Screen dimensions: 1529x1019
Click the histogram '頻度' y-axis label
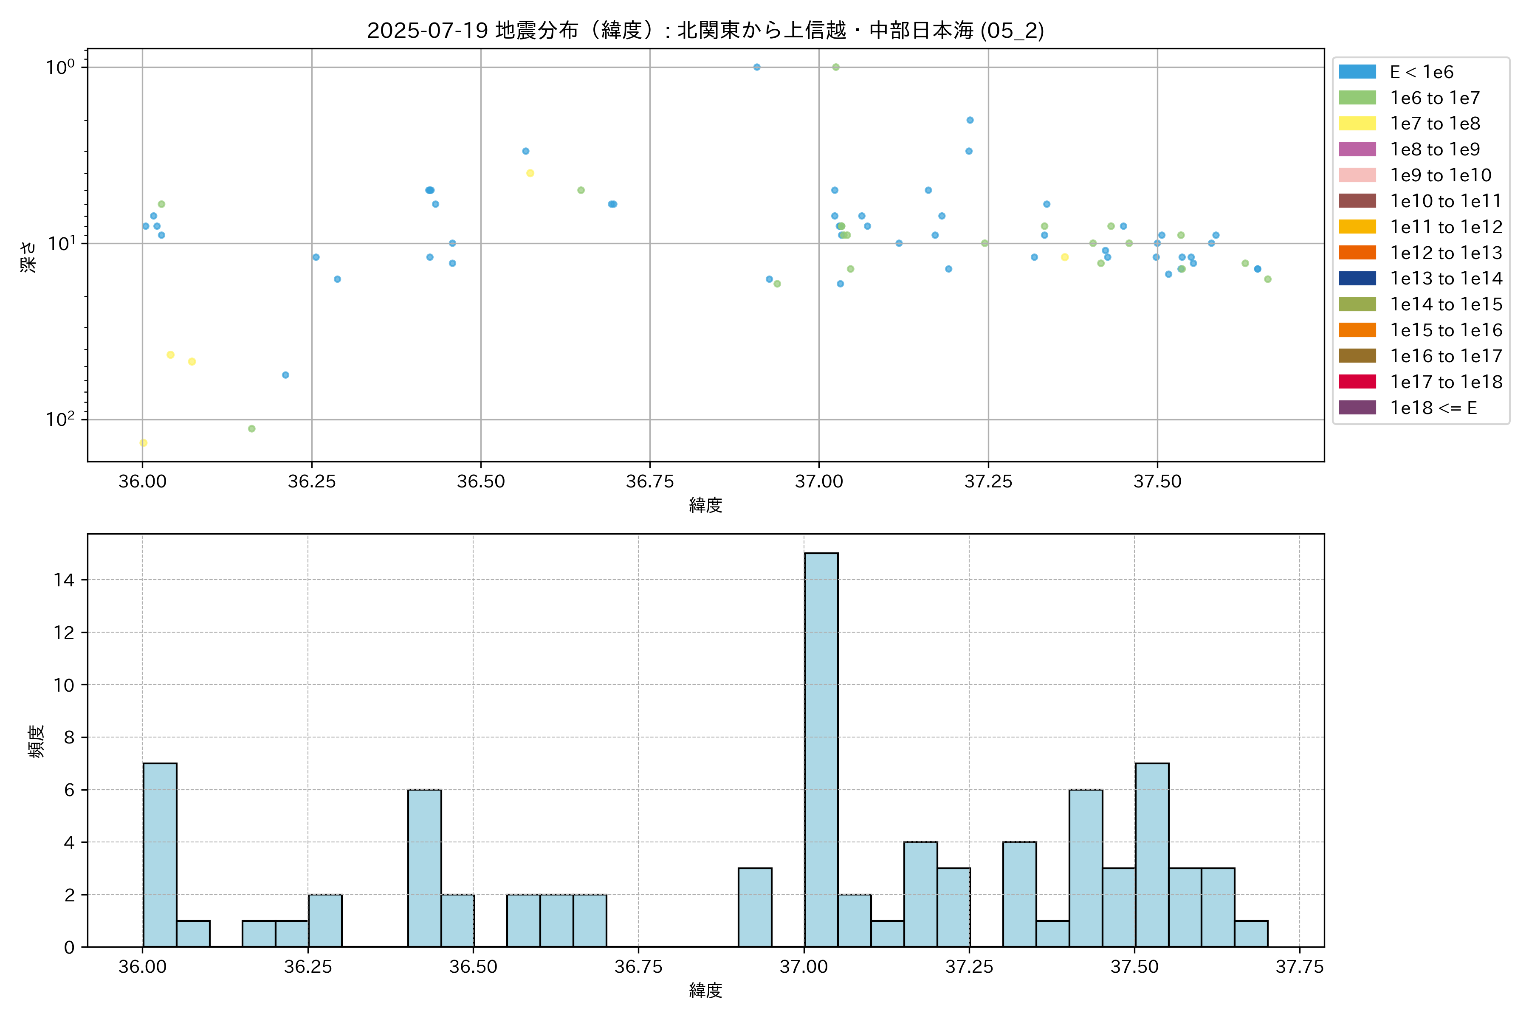click(x=37, y=741)
